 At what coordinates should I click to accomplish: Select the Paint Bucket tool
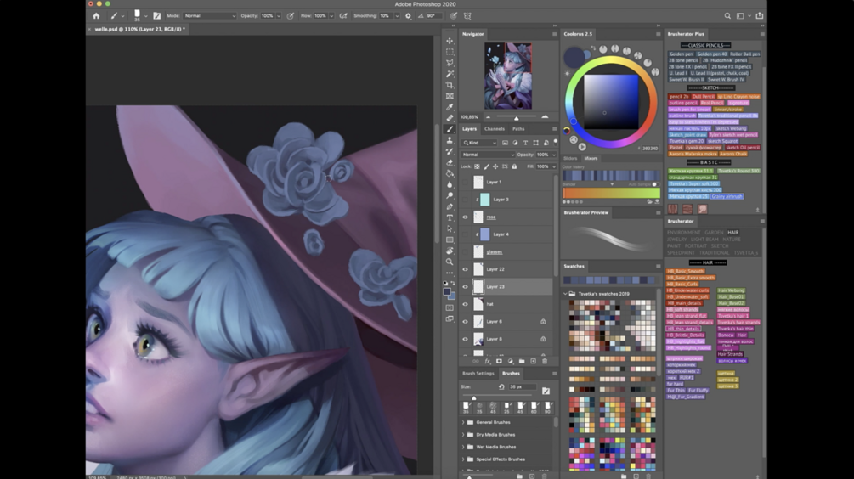pos(450,173)
